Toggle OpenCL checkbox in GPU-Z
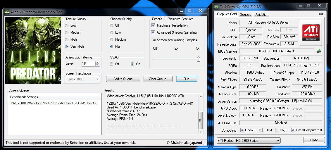The width and height of the screenshot is (331, 150). click(242, 130)
